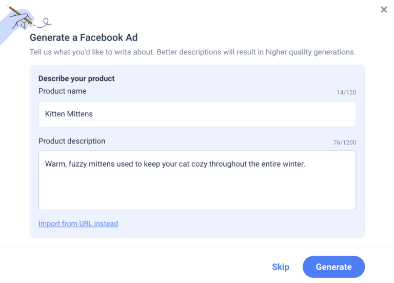Click the 76/1200 character counter
394x283 pixels.
click(344, 143)
